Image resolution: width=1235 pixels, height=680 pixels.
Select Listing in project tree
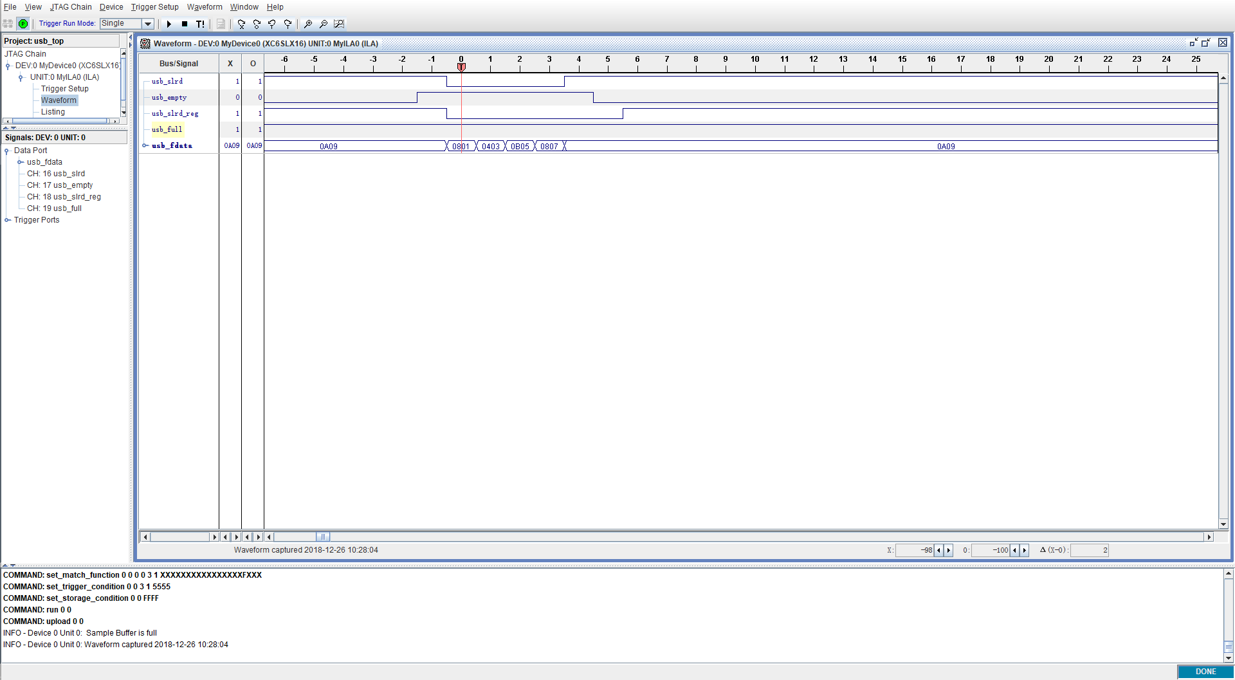point(53,112)
